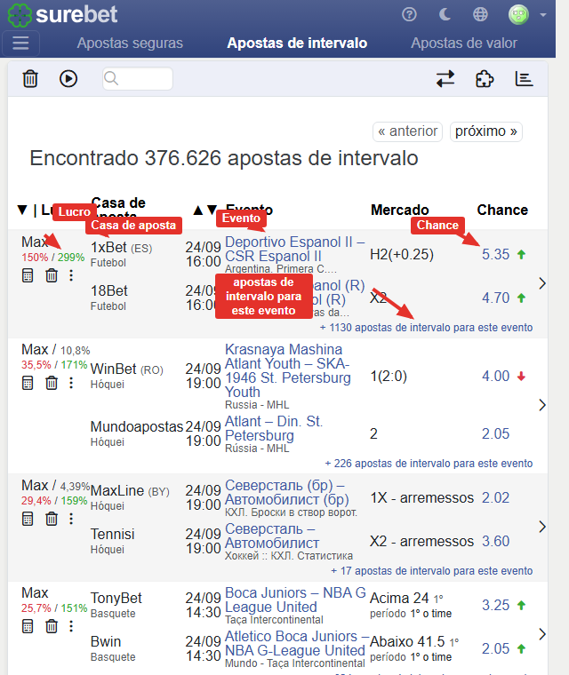Open + 1130 apostas de intervalo link
569x675 pixels.
[427, 328]
